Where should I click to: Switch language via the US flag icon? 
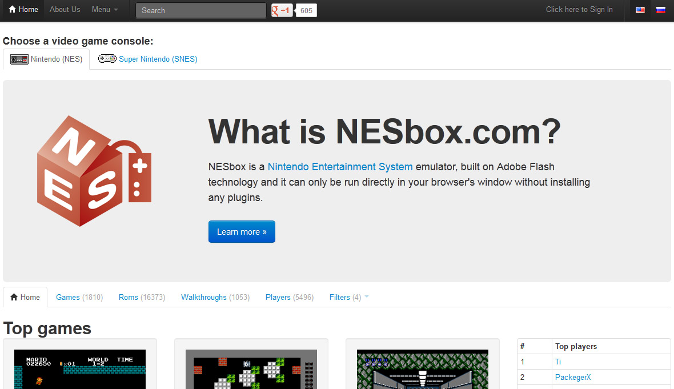point(640,10)
